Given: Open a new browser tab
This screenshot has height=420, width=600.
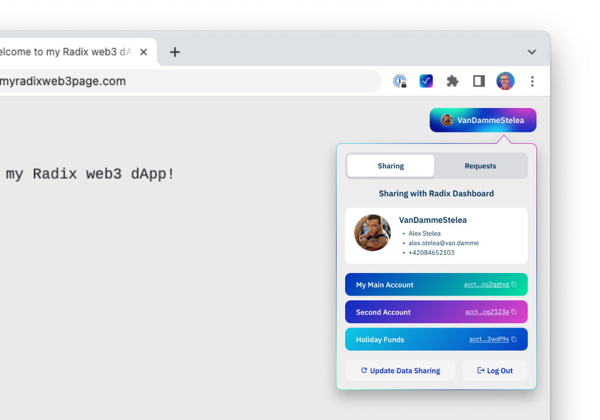Looking at the screenshot, I should pyautogui.click(x=175, y=52).
